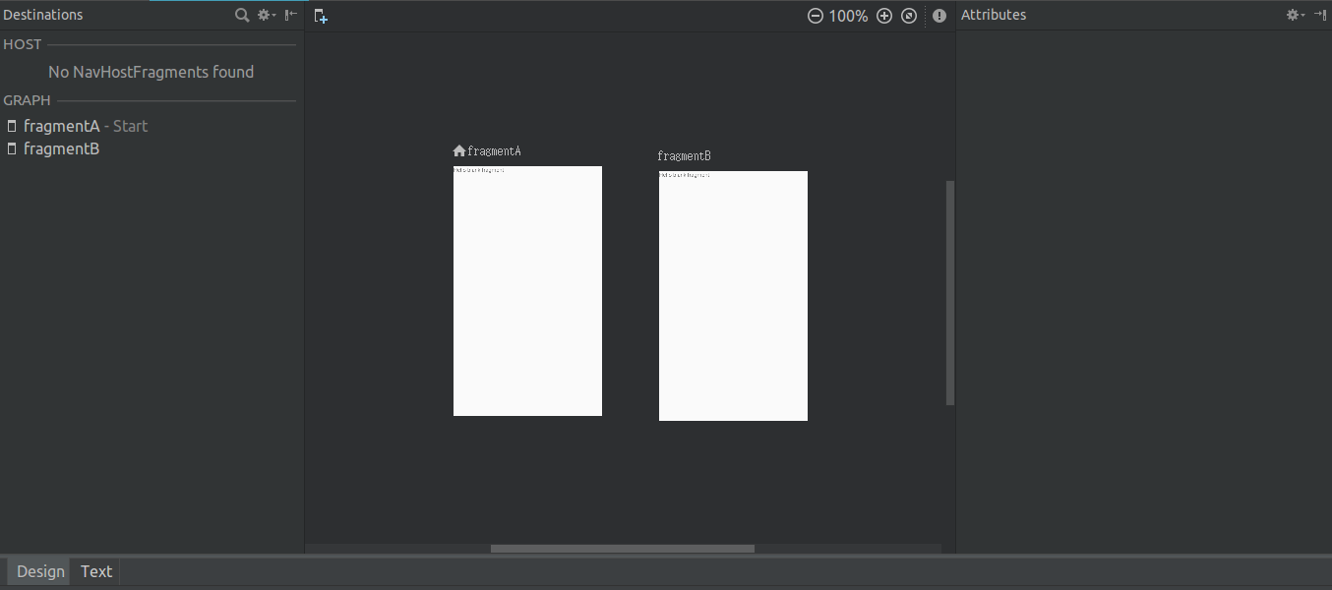Zoom out using the minus icon
The width and height of the screenshot is (1332, 590).
[x=815, y=16]
